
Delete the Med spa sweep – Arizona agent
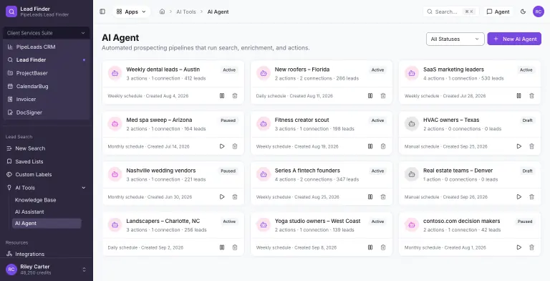coord(235,146)
